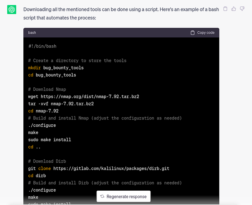Click the bash language label
Image resolution: width=252 pixels, height=205 pixels.
(x=32, y=33)
